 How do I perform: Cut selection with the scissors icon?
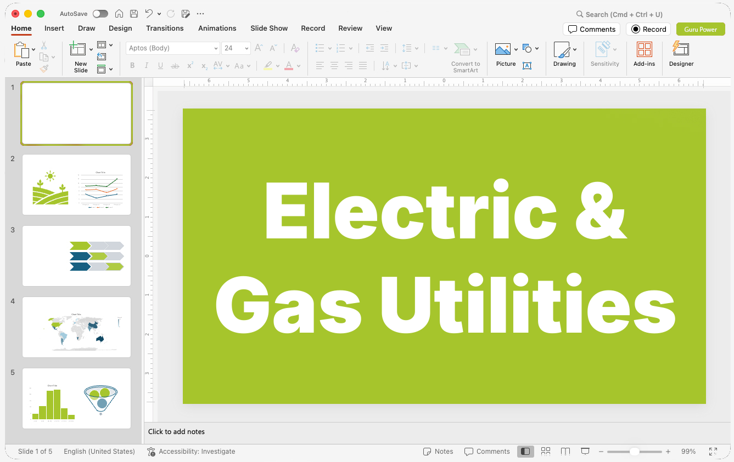pyautogui.click(x=44, y=45)
